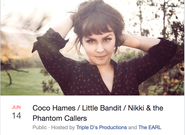The image size is (185, 135).
Task: Open The EARL host page link
Action: (150, 127)
